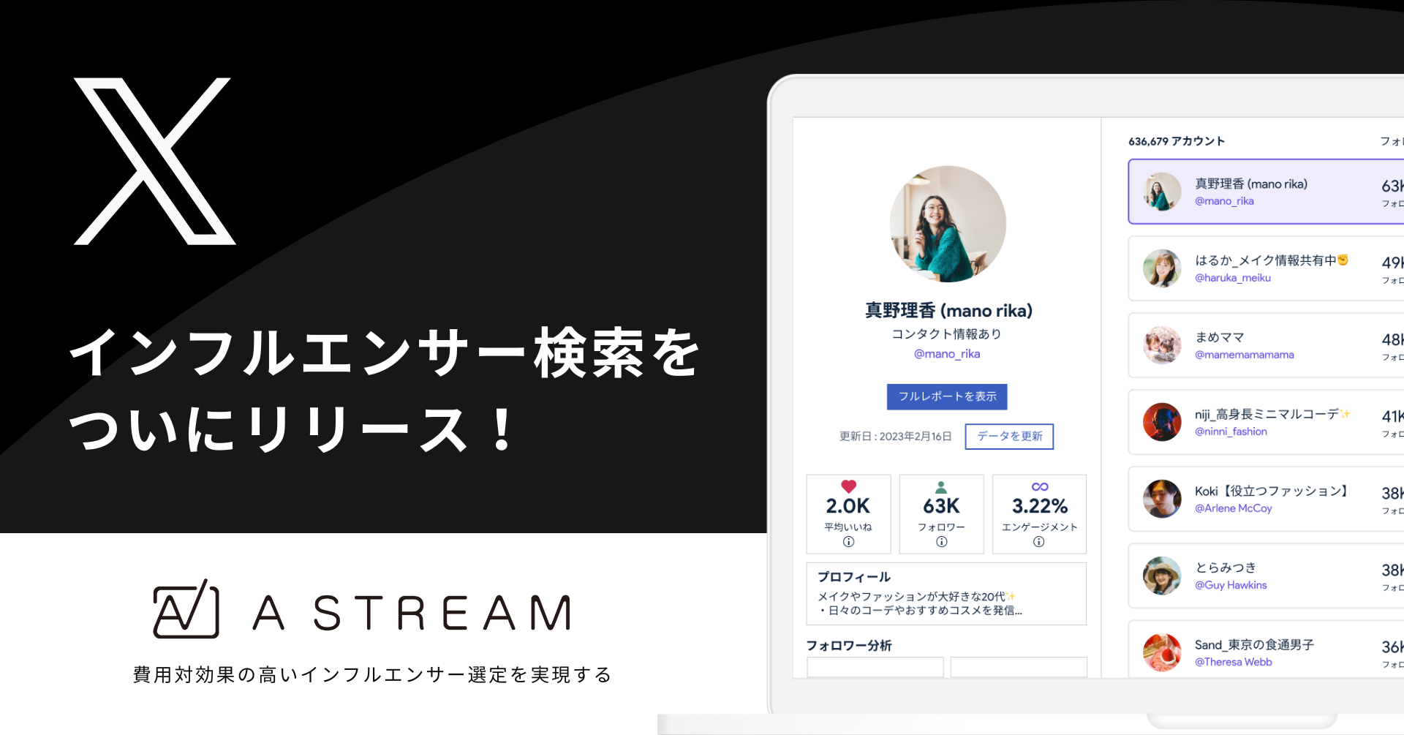Open the @mano_rika profile handle link
The height and width of the screenshot is (735, 1404).
point(947,354)
